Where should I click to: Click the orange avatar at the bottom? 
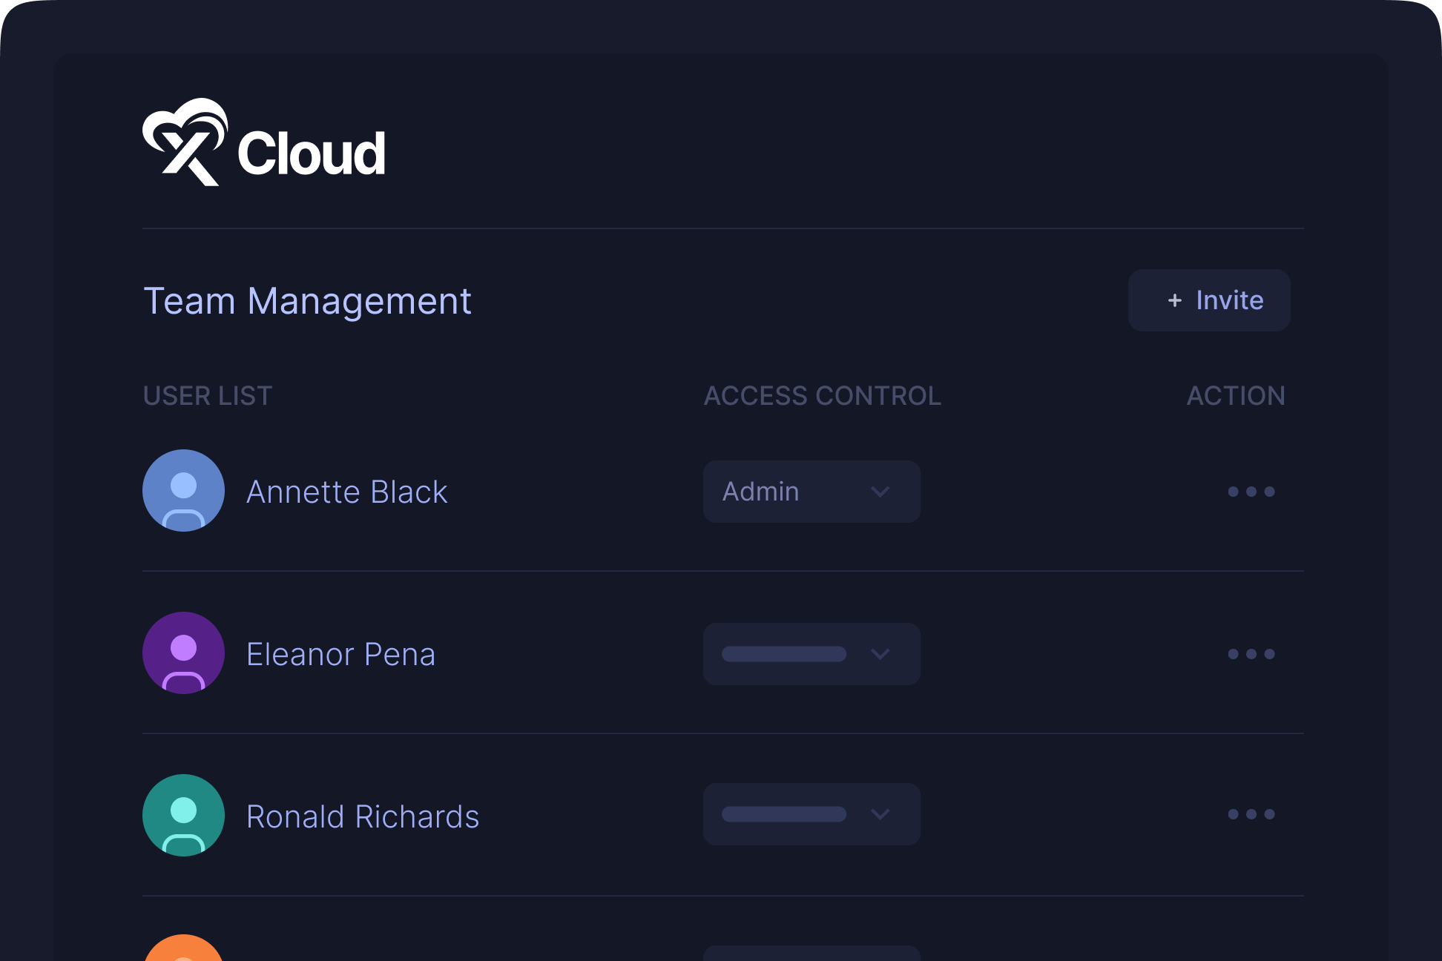click(183, 950)
